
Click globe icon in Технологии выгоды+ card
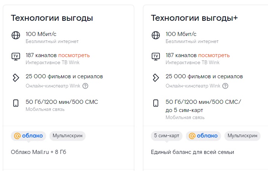156,35
